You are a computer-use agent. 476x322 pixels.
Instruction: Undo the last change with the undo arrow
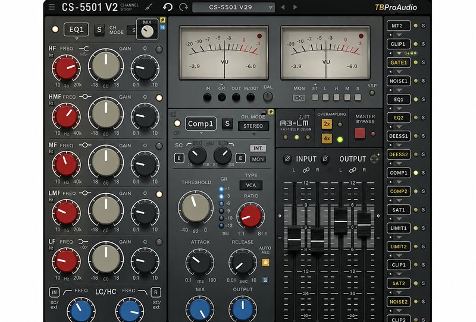point(168,7)
